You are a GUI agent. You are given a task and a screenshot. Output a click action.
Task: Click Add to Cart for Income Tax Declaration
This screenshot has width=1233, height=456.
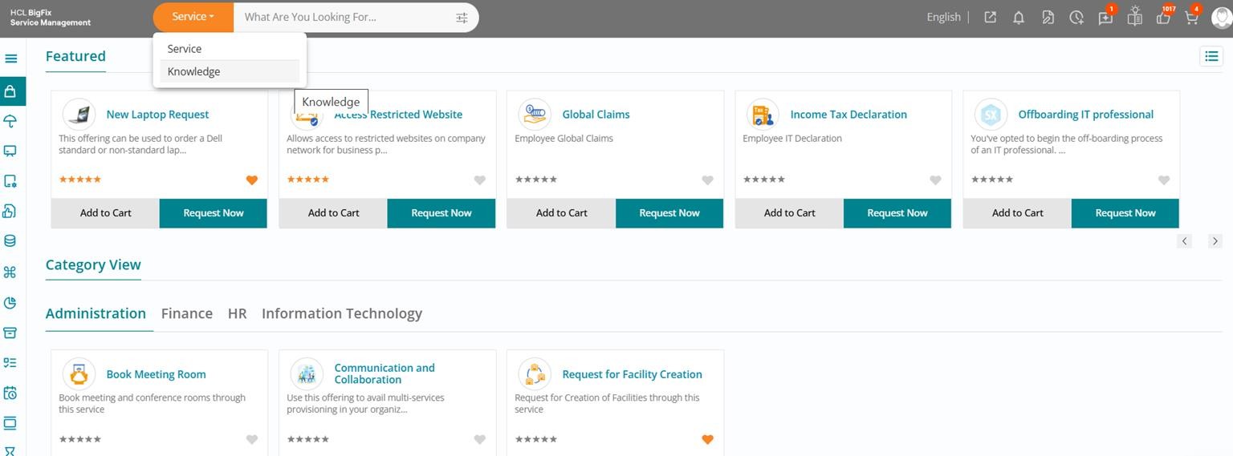[x=789, y=213]
